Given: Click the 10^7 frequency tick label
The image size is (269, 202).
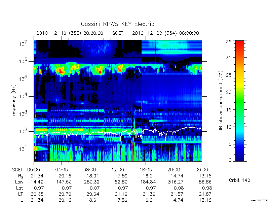Looking at the screenshot, I should pyautogui.click(x=24, y=44).
